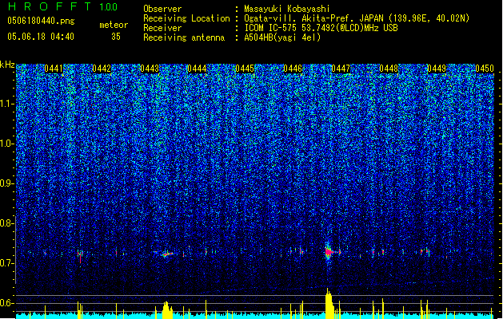This screenshot has height=319, width=503.
Task: Click the HROFFT 1.00 title
Action: (62, 6)
